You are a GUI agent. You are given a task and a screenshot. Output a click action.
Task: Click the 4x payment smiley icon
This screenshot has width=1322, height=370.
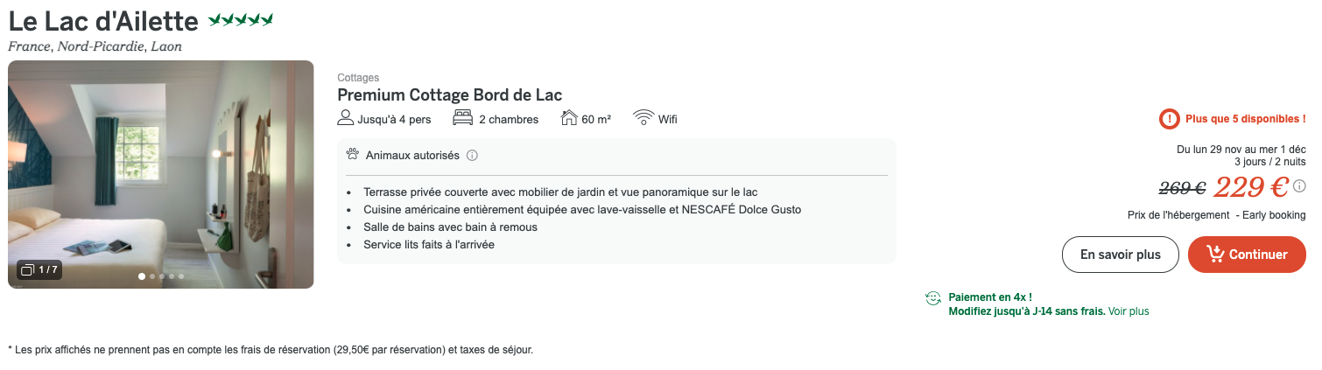(933, 298)
